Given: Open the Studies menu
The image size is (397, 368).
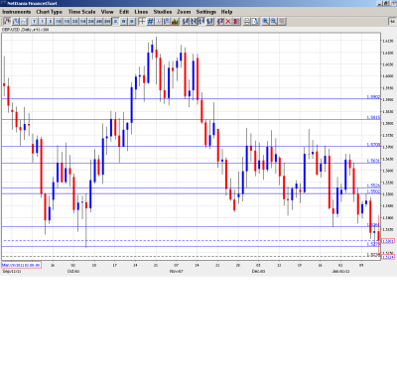Looking at the screenshot, I should 163,12.
